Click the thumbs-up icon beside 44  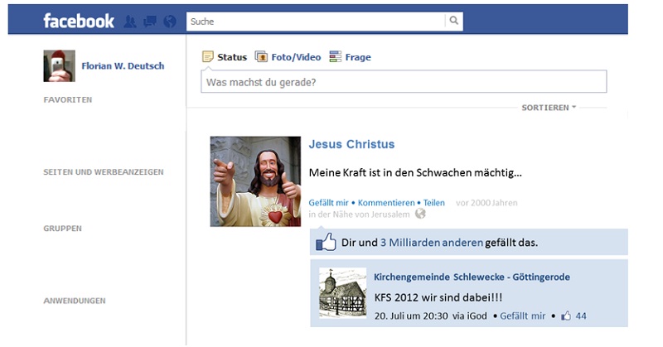(566, 316)
